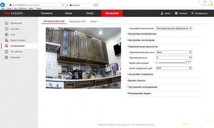This screenshot has height=128, width=214.
Task: Click the browser back arrow icon
Action: coord(2,5)
